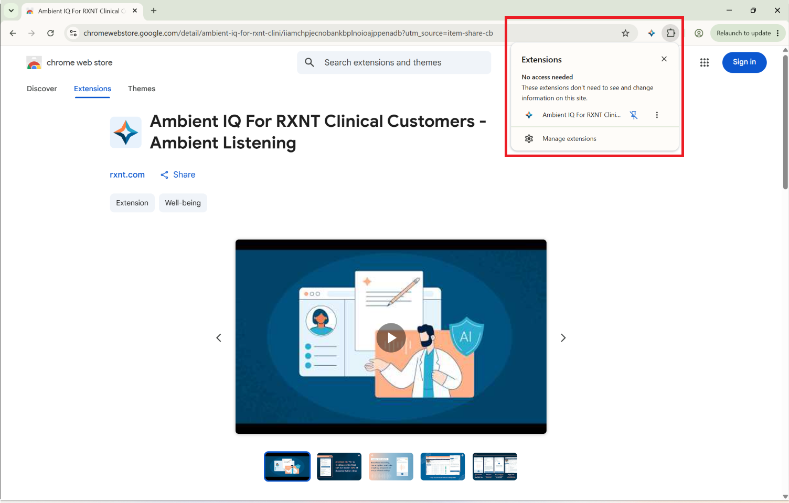The image size is (789, 503).
Task: Restore down the Chrome window
Action: (753, 10)
